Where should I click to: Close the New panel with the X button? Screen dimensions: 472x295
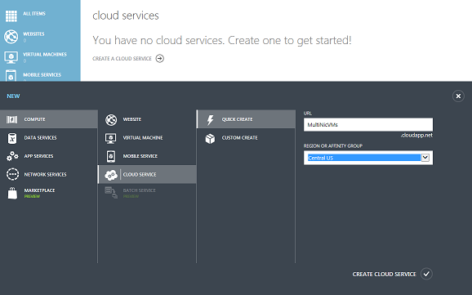(458, 96)
